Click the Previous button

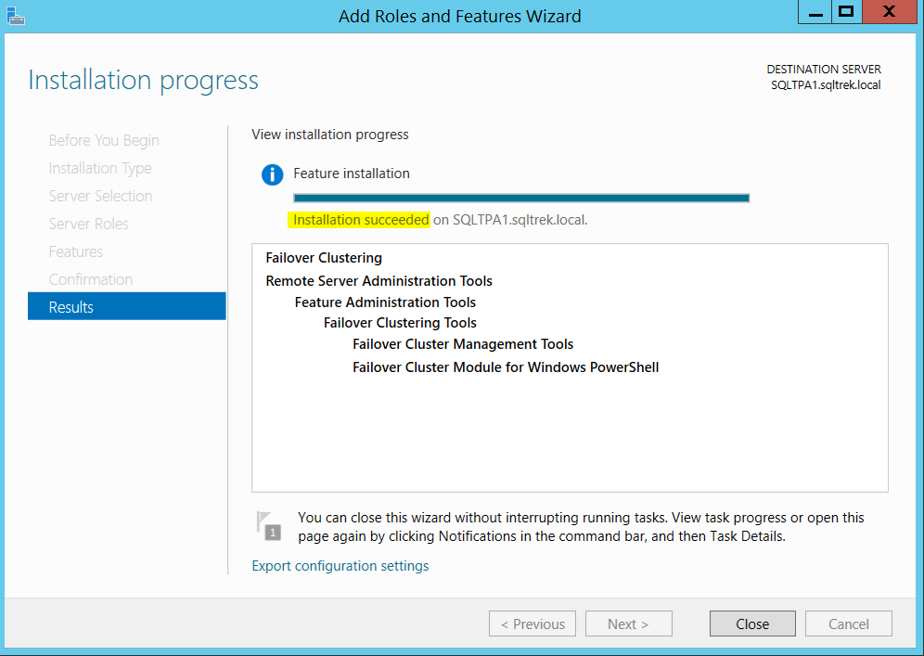(x=533, y=624)
